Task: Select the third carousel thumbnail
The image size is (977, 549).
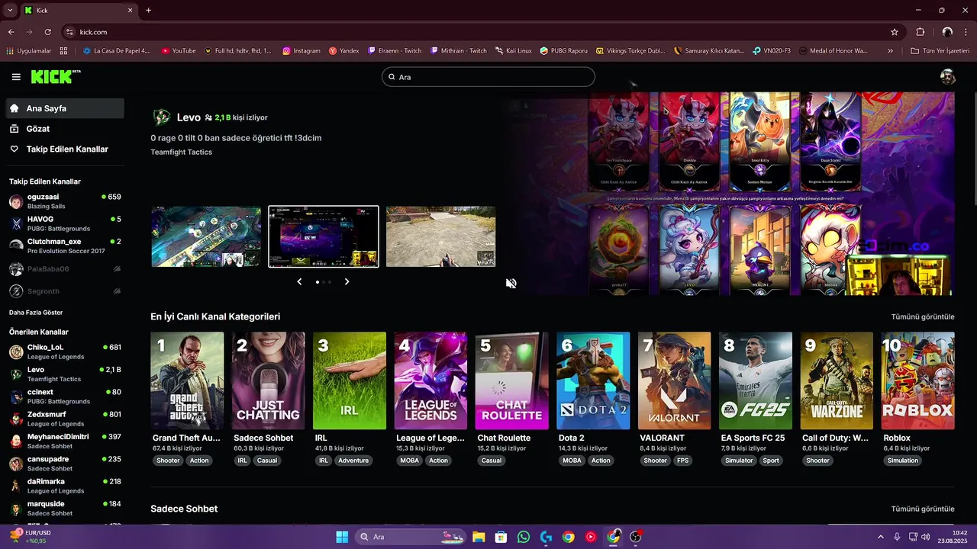Action: 440,236
